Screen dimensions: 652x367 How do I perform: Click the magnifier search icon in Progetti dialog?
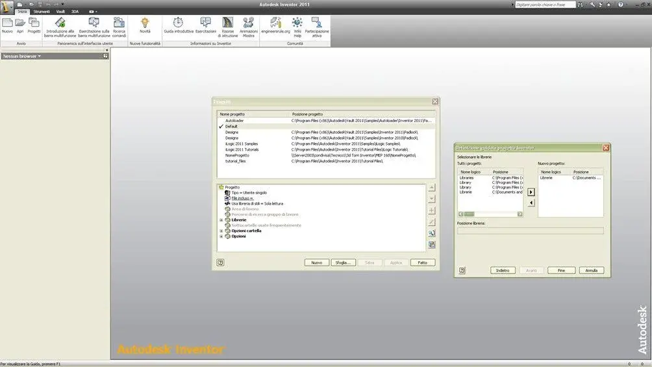(432, 233)
